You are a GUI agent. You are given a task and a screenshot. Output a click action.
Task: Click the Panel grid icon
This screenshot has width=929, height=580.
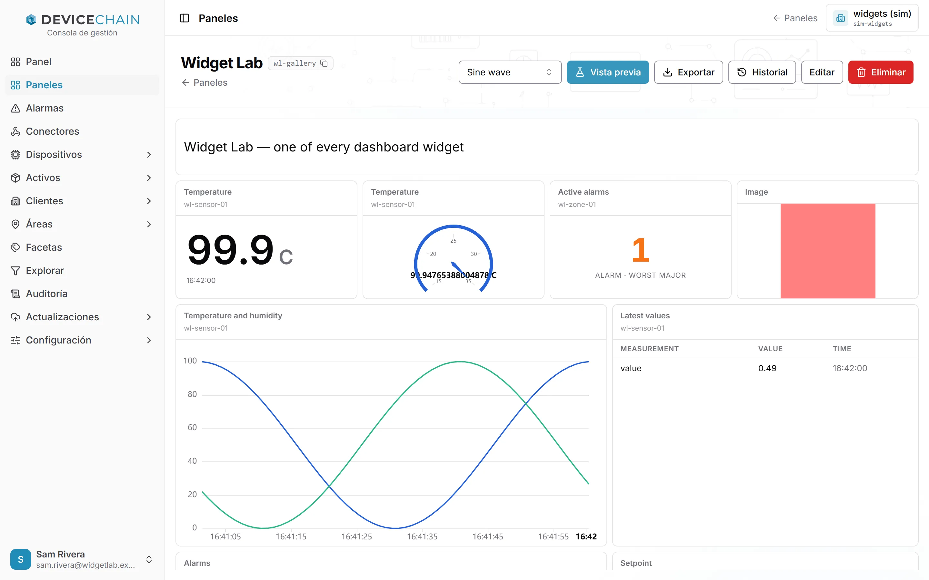click(x=15, y=62)
